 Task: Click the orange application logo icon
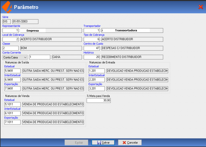7,7
